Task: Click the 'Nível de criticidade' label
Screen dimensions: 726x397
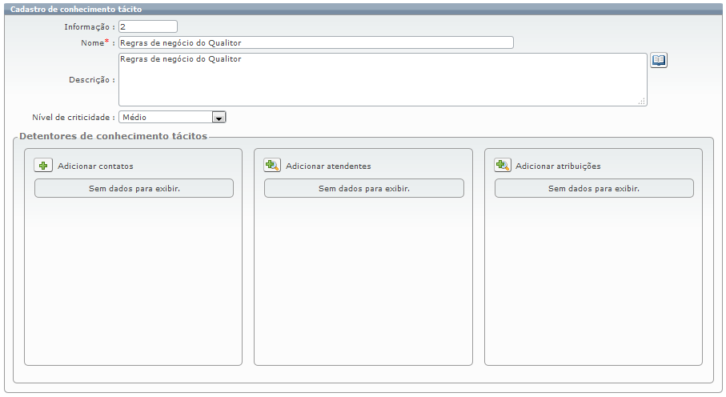Action: pos(73,117)
